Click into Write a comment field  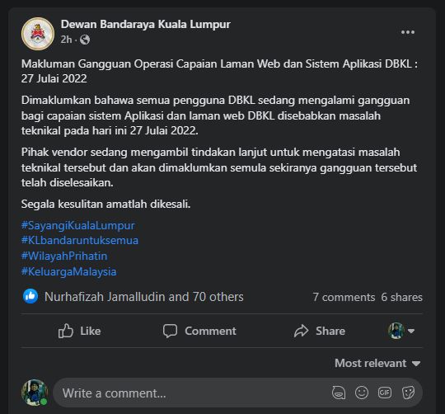click(193, 393)
